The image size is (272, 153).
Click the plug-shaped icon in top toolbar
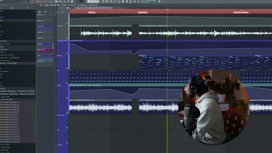point(127,1)
